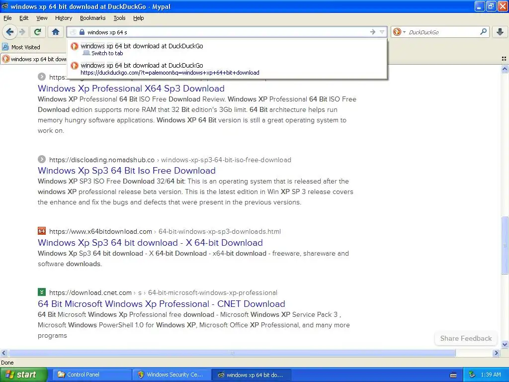Image resolution: width=509 pixels, height=382 pixels.
Task: Click the Mypal raccoon icon in title bar
Action: pos(5,6)
